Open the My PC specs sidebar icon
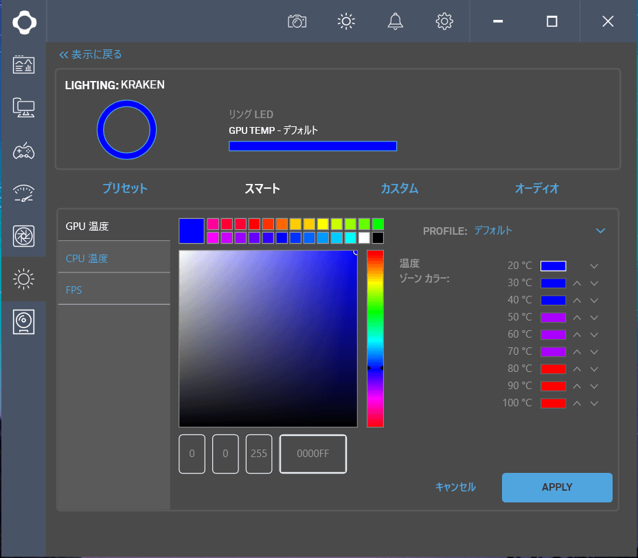This screenshot has width=638, height=558. click(23, 107)
